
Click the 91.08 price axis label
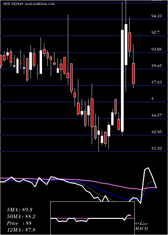click(157, 49)
